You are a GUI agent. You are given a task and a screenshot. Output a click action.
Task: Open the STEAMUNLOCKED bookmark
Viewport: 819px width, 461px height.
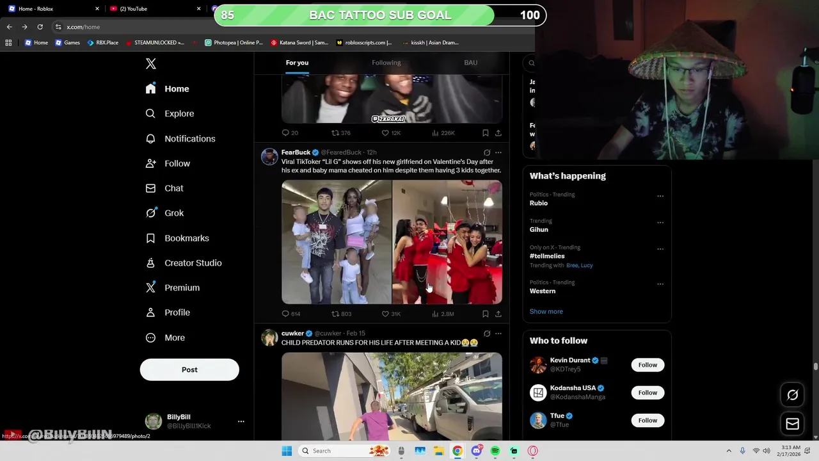click(x=155, y=43)
